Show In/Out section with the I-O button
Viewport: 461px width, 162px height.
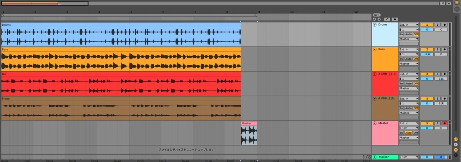point(456,140)
